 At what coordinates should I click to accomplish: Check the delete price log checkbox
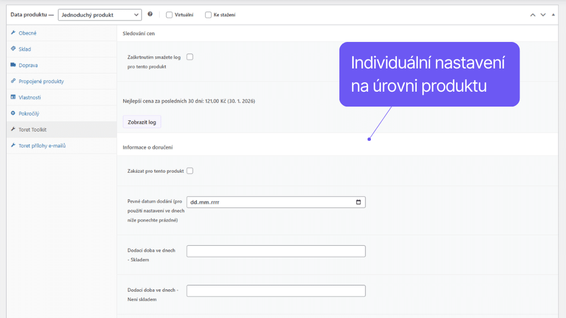[190, 57]
